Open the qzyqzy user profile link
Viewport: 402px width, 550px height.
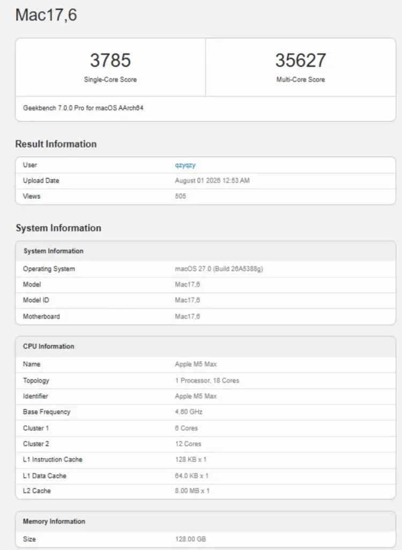click(185, 165)
